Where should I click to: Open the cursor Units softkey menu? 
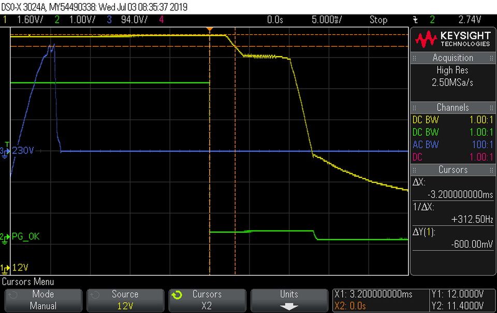coord(289,300)
